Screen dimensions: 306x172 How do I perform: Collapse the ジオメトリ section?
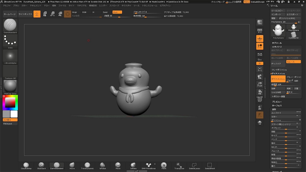[277, 47]
